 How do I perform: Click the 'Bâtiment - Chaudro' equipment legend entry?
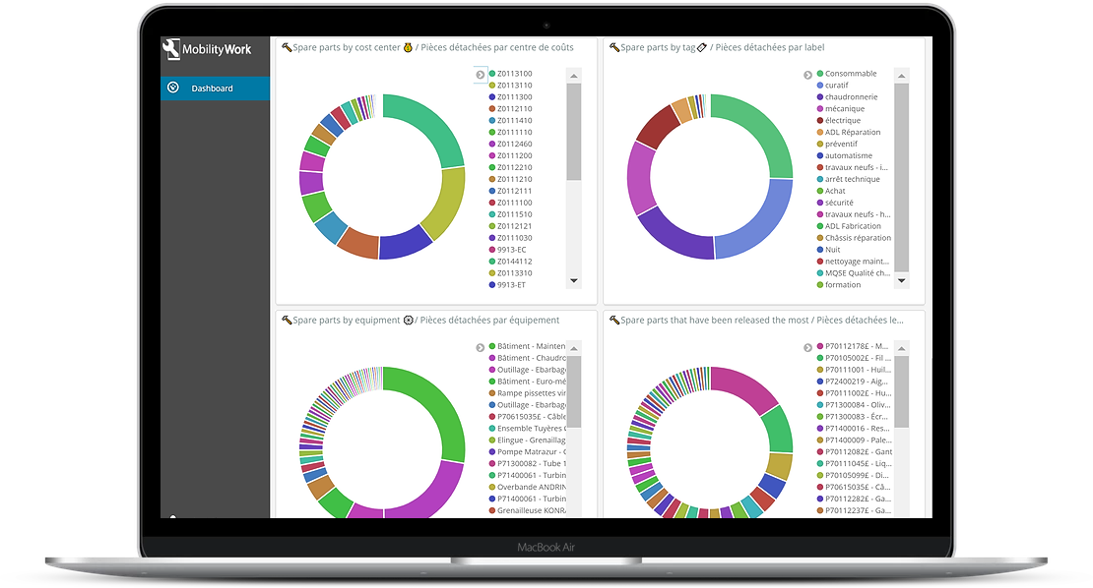(x=532, y=357)
